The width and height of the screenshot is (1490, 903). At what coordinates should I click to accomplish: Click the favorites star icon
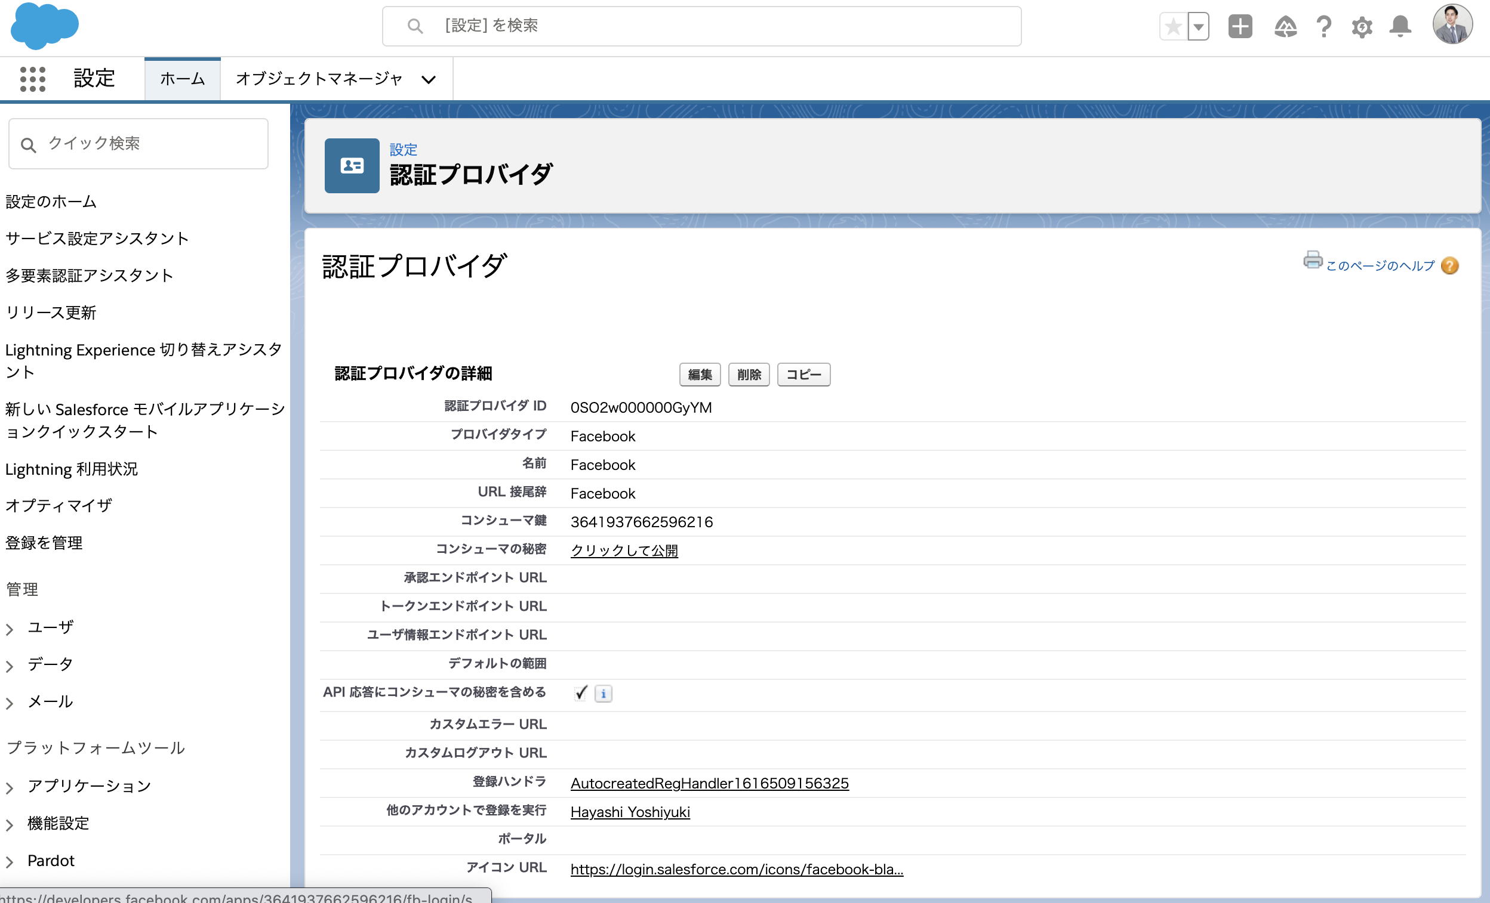(1173, 26)
